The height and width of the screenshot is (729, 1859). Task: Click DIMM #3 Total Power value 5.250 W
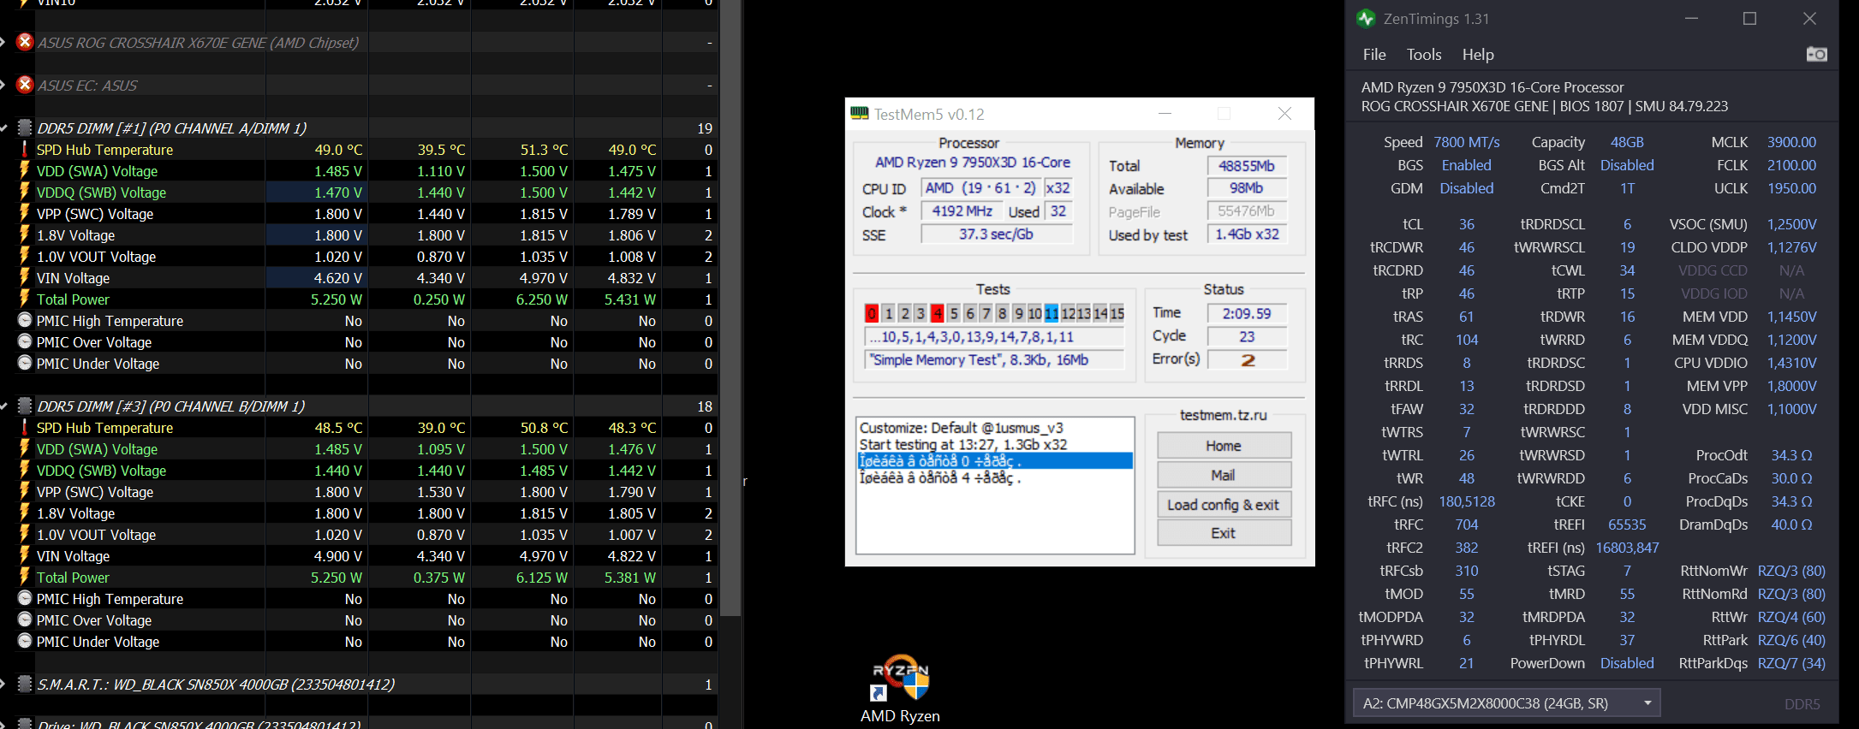point(337,578)
